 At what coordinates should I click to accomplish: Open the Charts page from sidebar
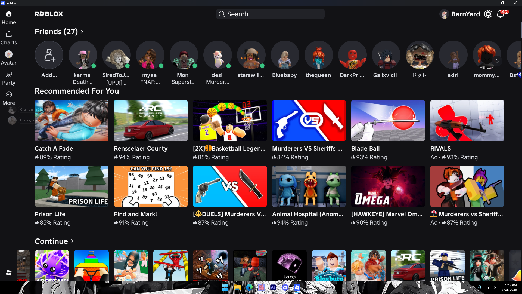tap(9, 38)
